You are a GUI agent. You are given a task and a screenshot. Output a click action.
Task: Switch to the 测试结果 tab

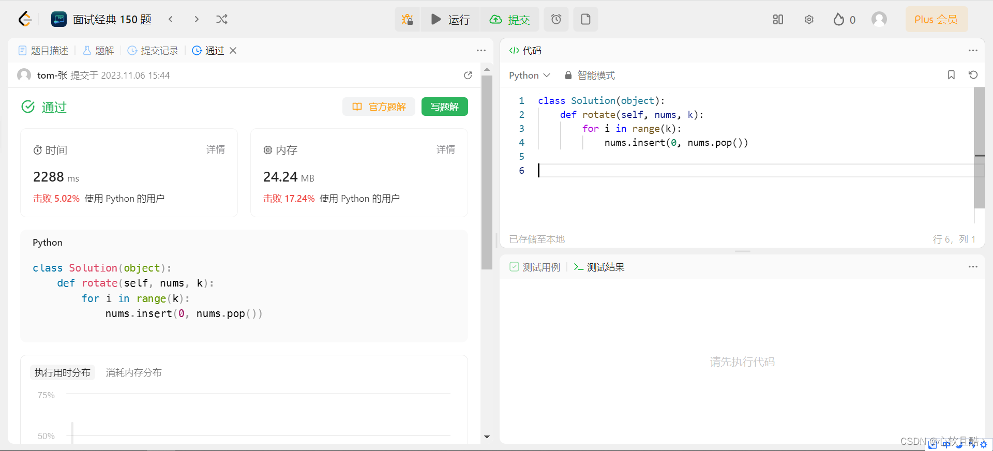pos(599,267)
